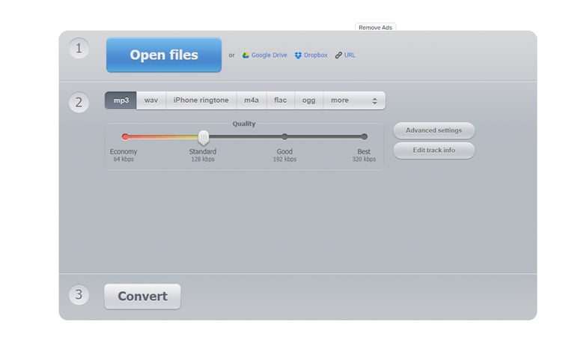This screenshot has width=566, height=337.
Task: Open the URL link
Action: (350, 55)
